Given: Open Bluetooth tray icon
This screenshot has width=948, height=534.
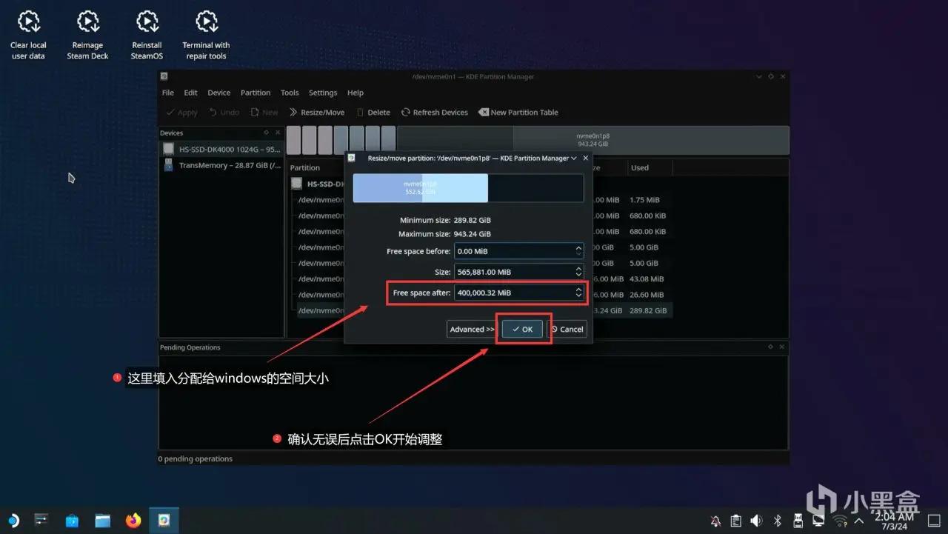Looking at the screenshot, I should [778, 521].
